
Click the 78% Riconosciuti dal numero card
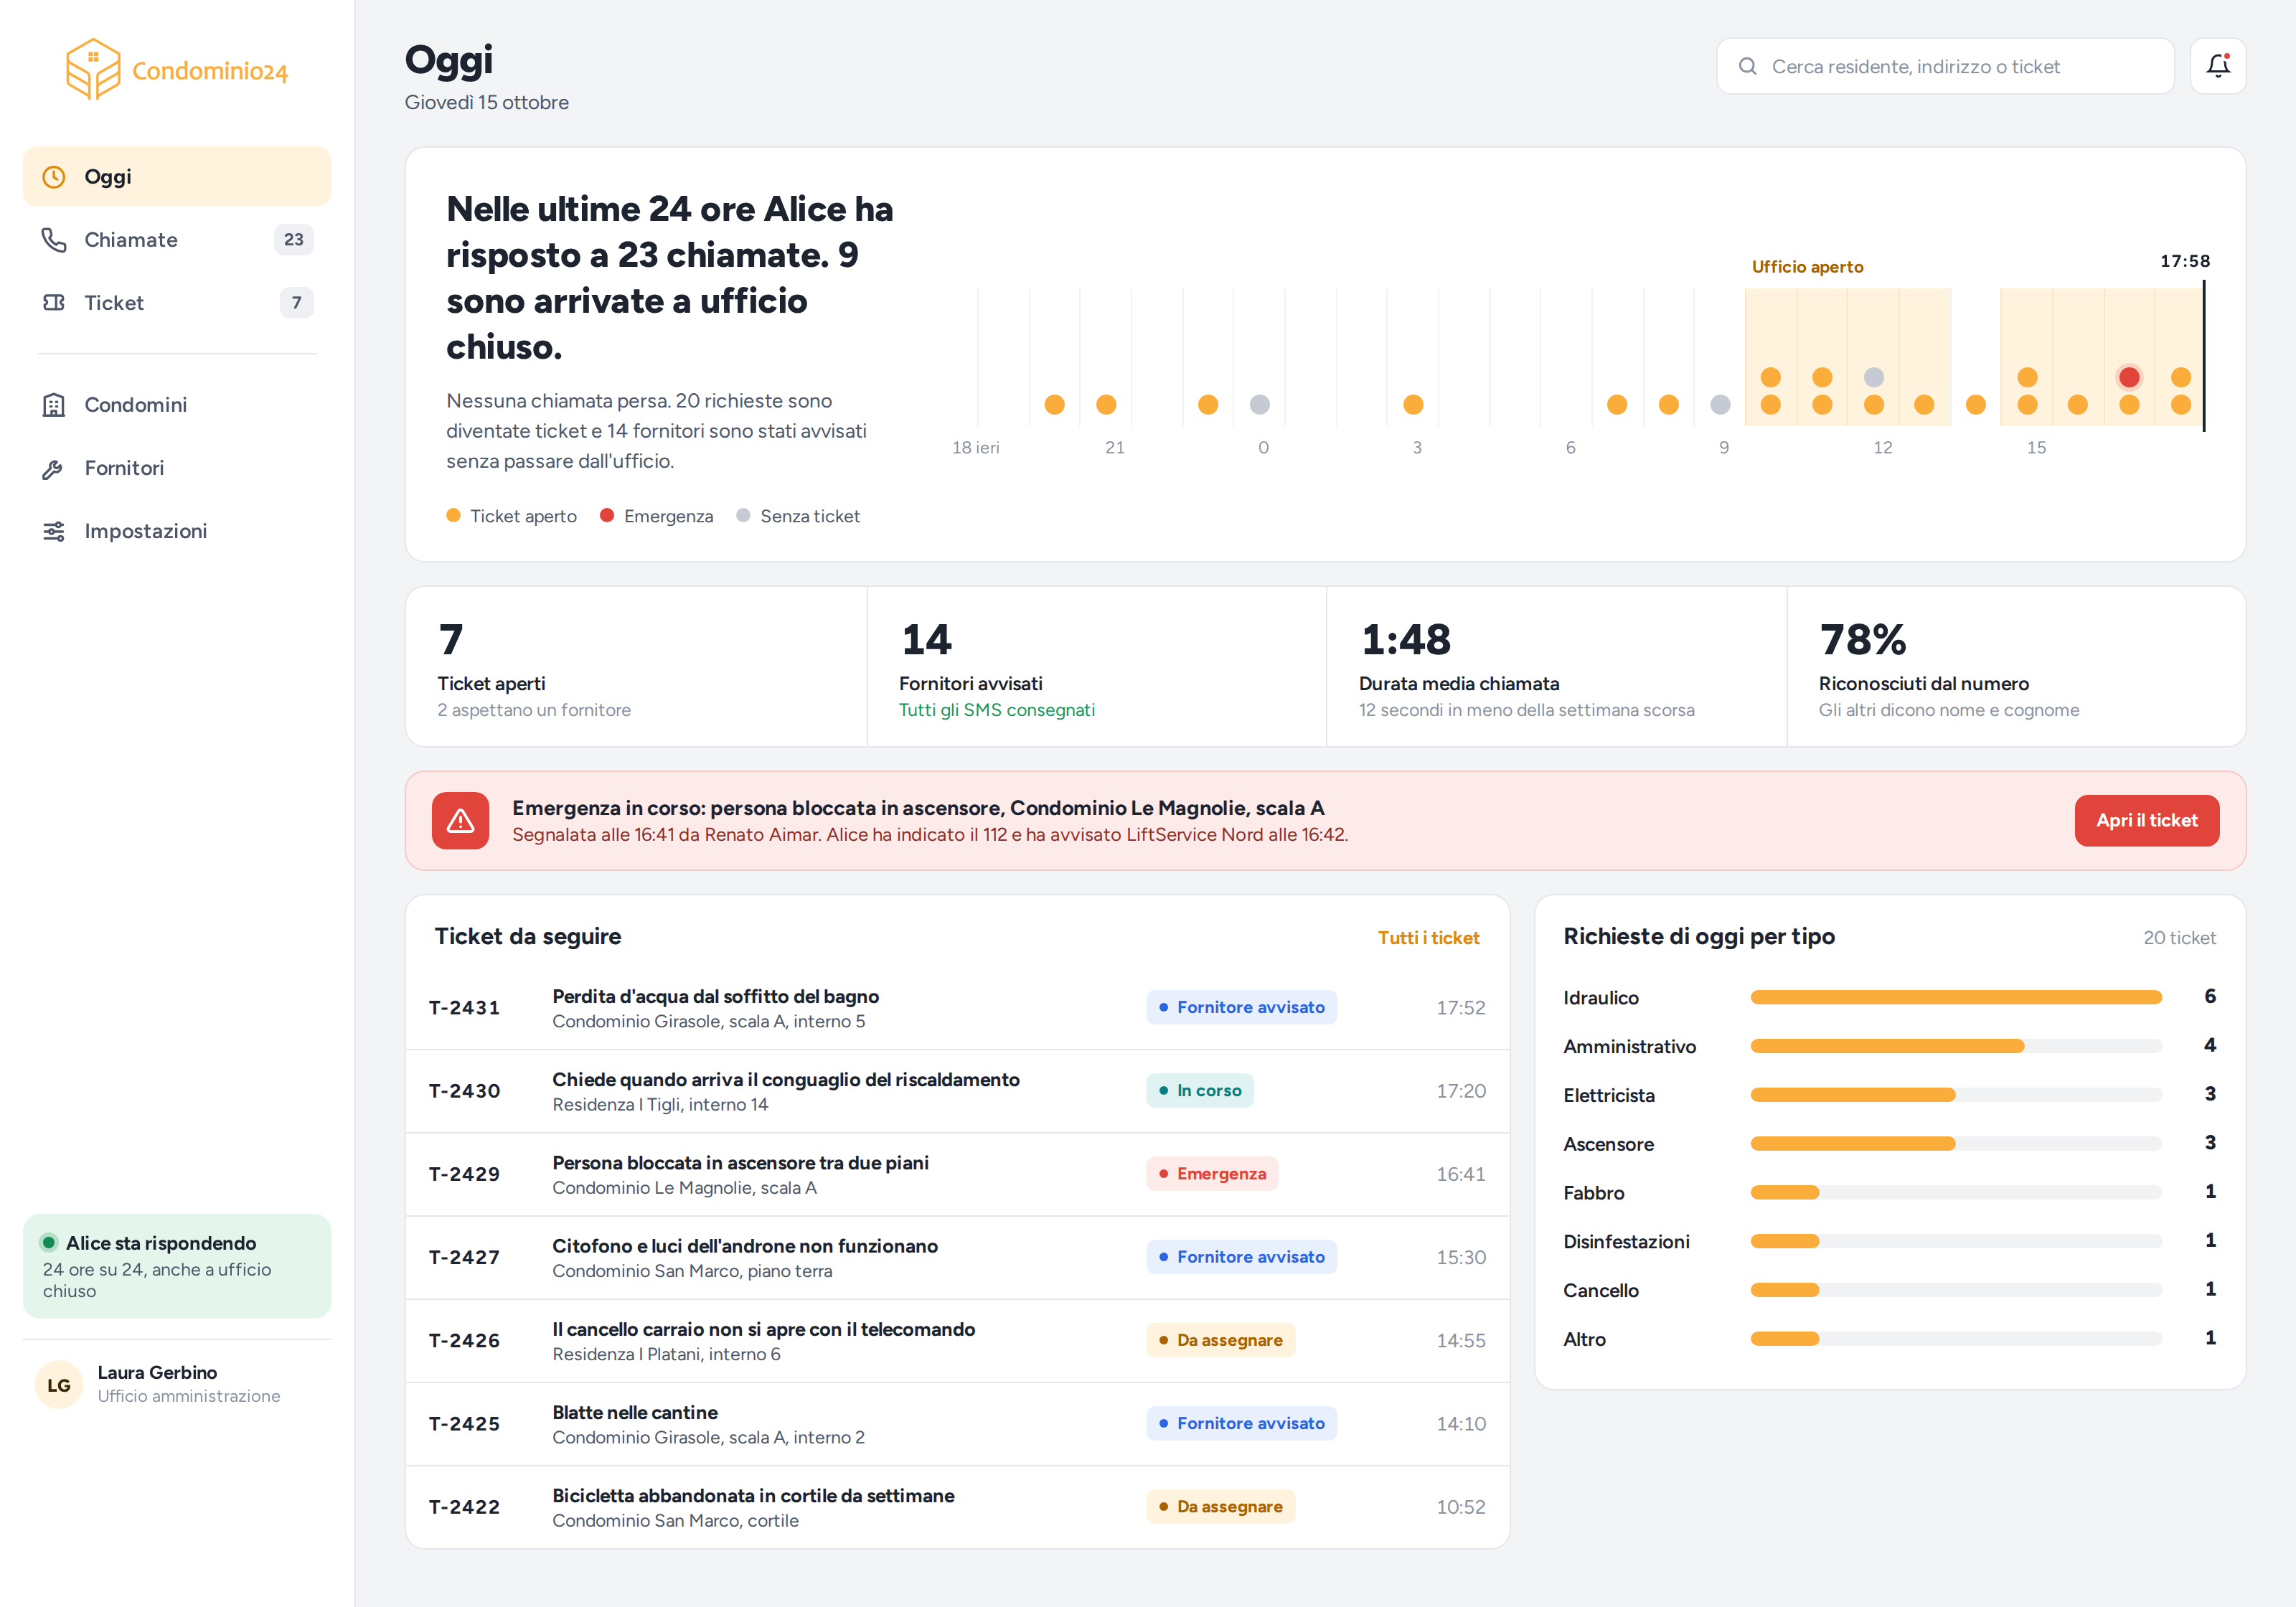click(2016, 667)
